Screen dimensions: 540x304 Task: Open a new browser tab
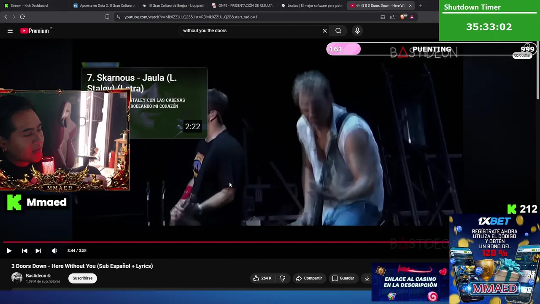point(421,5)
